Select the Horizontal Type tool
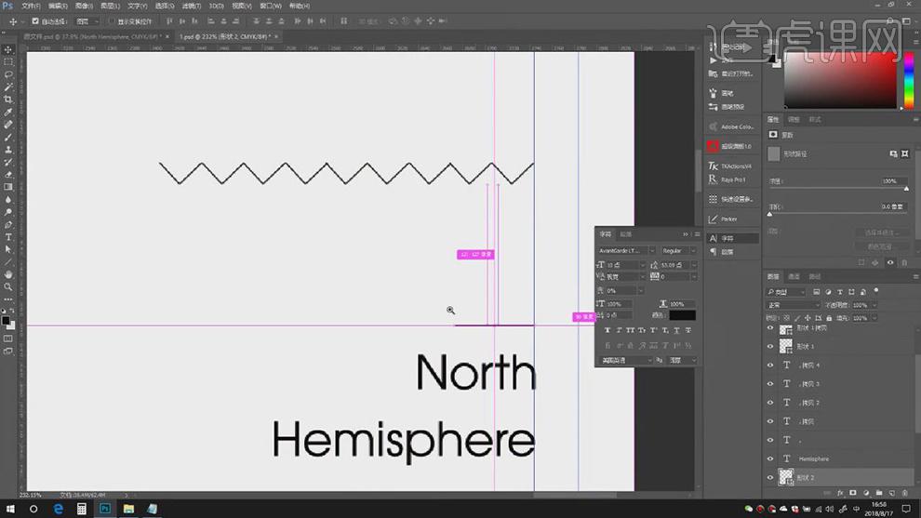 pyautogui.click(x=8, y=237)
